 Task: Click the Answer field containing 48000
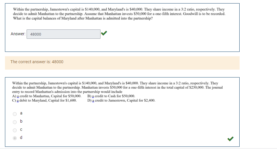click(x=64, y=34)
